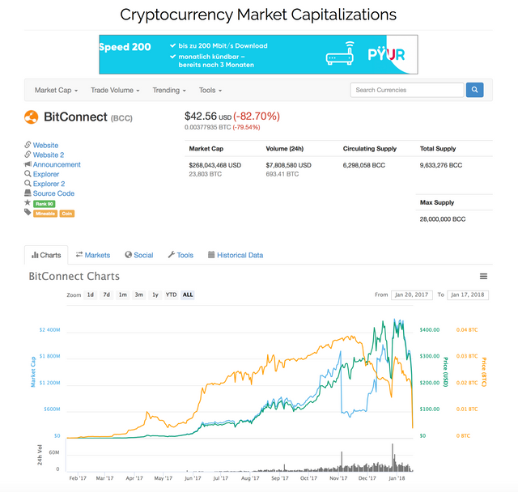
Task: Click the Mineable tag badge
Action: coord(45,214)
